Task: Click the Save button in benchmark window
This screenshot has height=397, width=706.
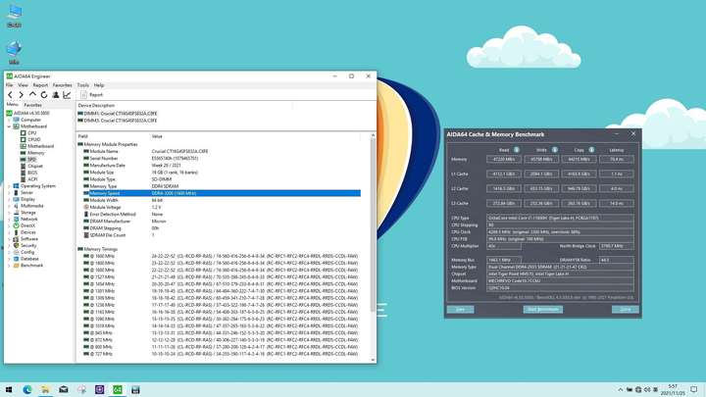Action: pyautogui.click(x=460, y=309)
